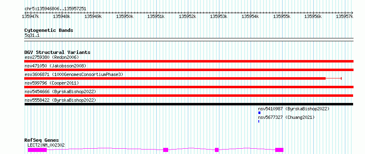Click the 135955k ruler tick label
Viewport: 365px width, 154px height.
coord(282,16)
